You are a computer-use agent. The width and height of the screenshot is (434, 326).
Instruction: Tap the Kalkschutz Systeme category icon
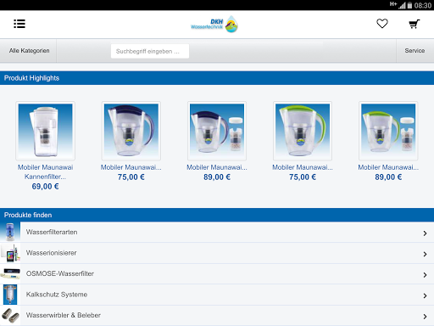point(10,295)
